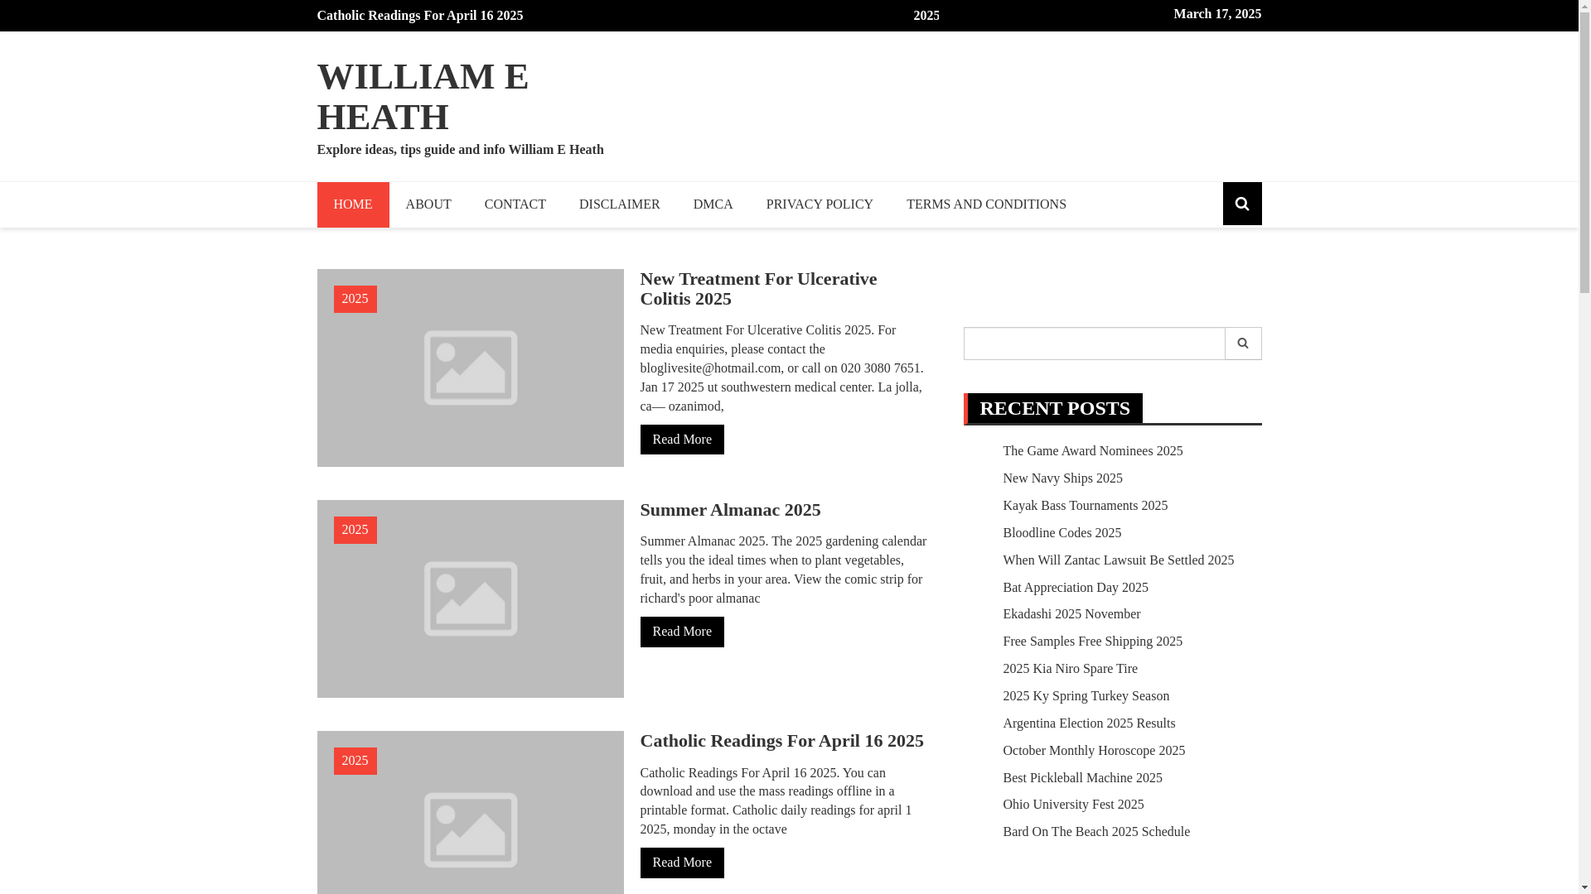Viewport: 1591px width, 894px height.
Task: Click the 2025 category link in top bar
Action: click(x=926, y=16)
